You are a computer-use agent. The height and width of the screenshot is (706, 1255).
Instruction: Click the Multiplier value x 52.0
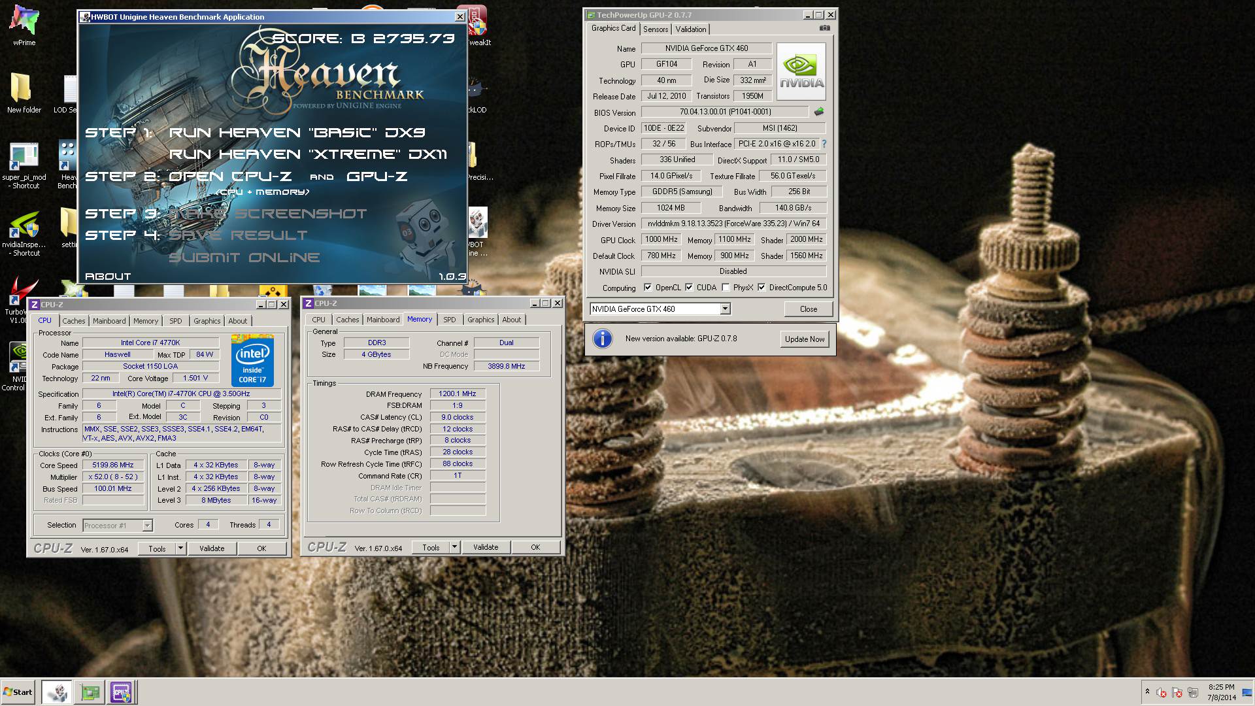(113, 477)
